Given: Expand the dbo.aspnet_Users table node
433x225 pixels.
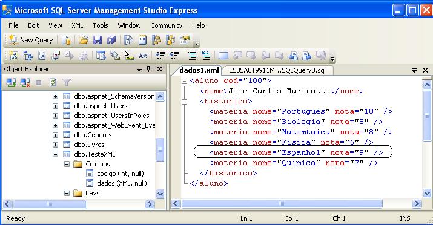Looking at the screenshot, I should coord(55,106).
